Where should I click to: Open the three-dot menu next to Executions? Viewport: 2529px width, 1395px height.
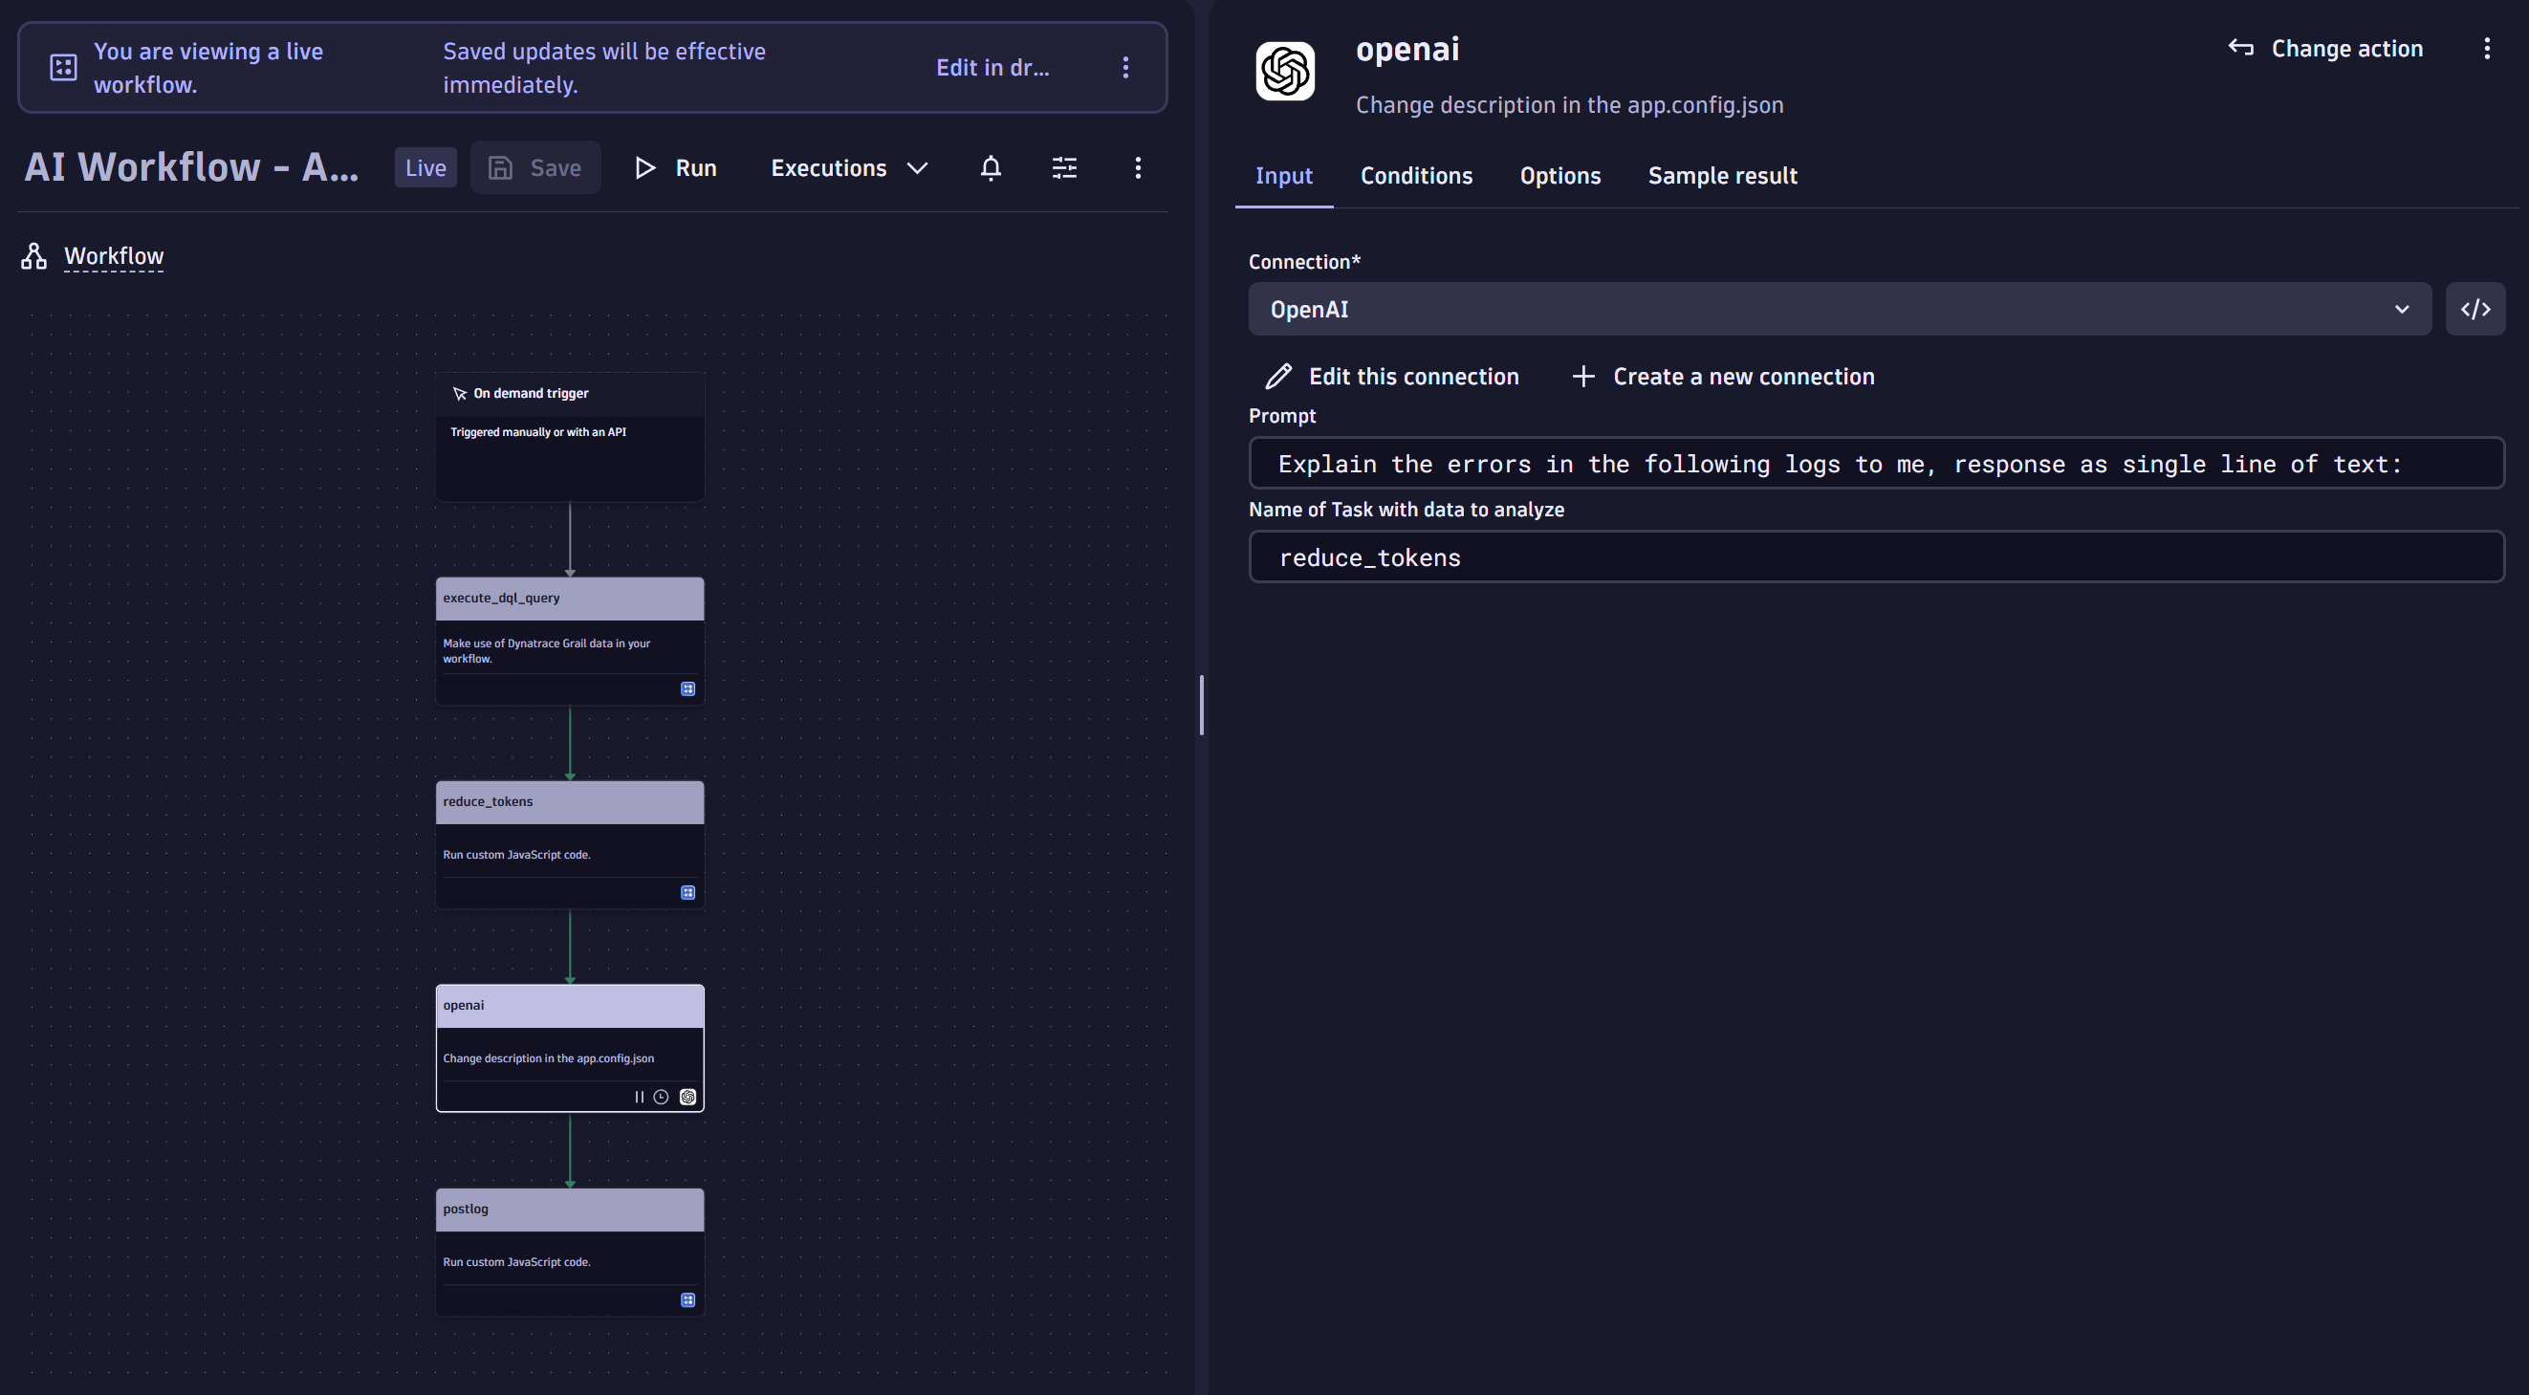[1138, 167]
